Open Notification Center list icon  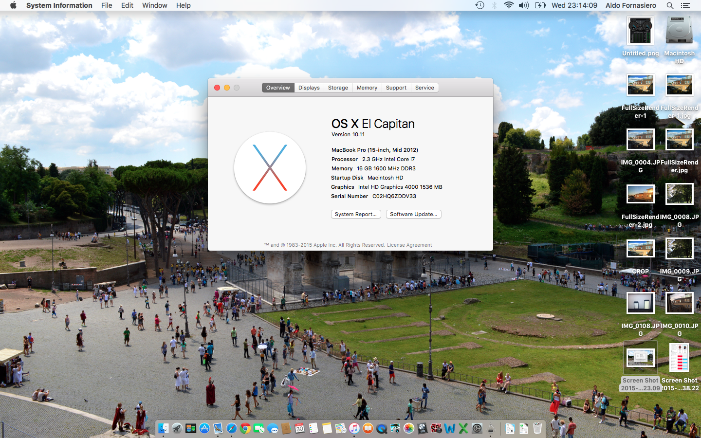coord(685,5)
